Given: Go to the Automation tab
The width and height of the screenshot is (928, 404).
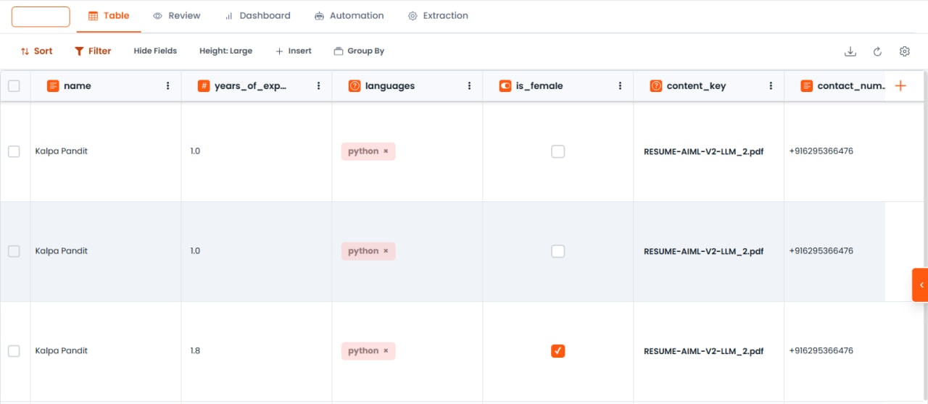Looking at the screenshot, I should pos(349,16).
